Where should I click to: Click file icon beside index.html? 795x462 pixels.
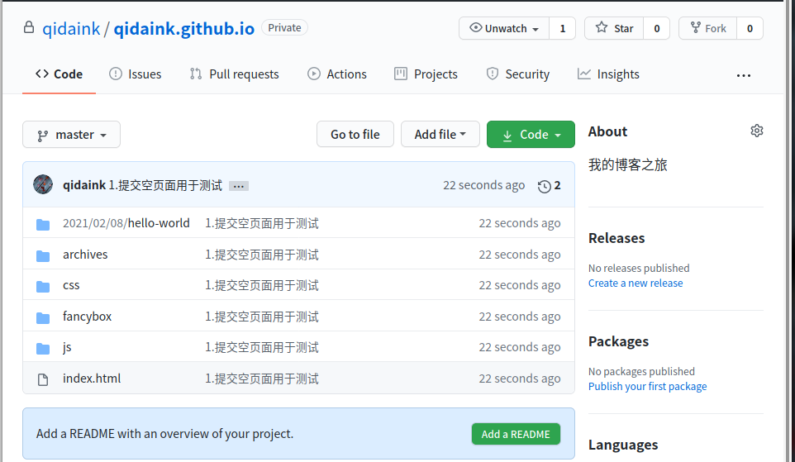[x=43, y=379]
